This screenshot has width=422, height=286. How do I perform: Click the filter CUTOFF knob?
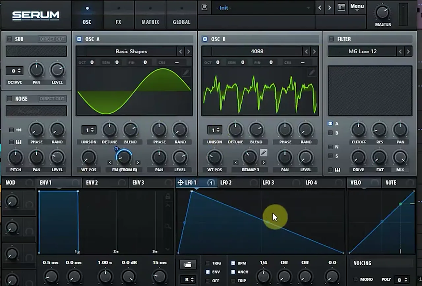pyautogui.click(x=358, y=129)
